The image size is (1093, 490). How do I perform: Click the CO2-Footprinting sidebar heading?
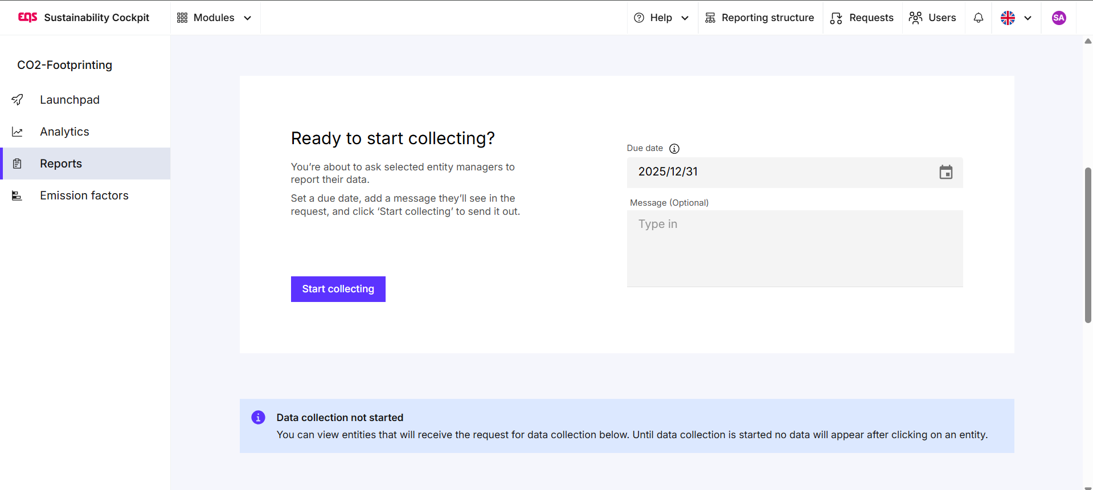tap(65, 65)
